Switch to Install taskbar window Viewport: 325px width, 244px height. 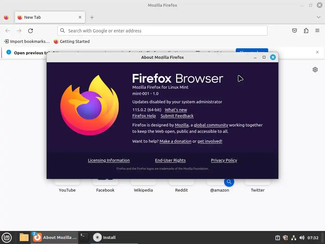tap(114, 238)
